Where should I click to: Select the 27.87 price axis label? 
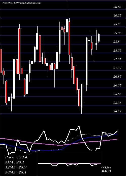tap(117, 59)
